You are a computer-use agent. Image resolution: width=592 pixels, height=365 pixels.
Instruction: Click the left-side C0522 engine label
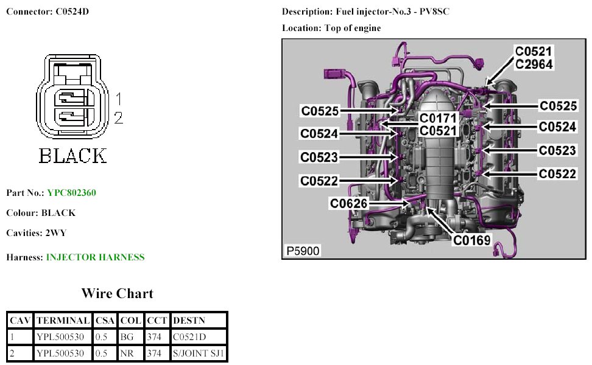coord(319,181)
